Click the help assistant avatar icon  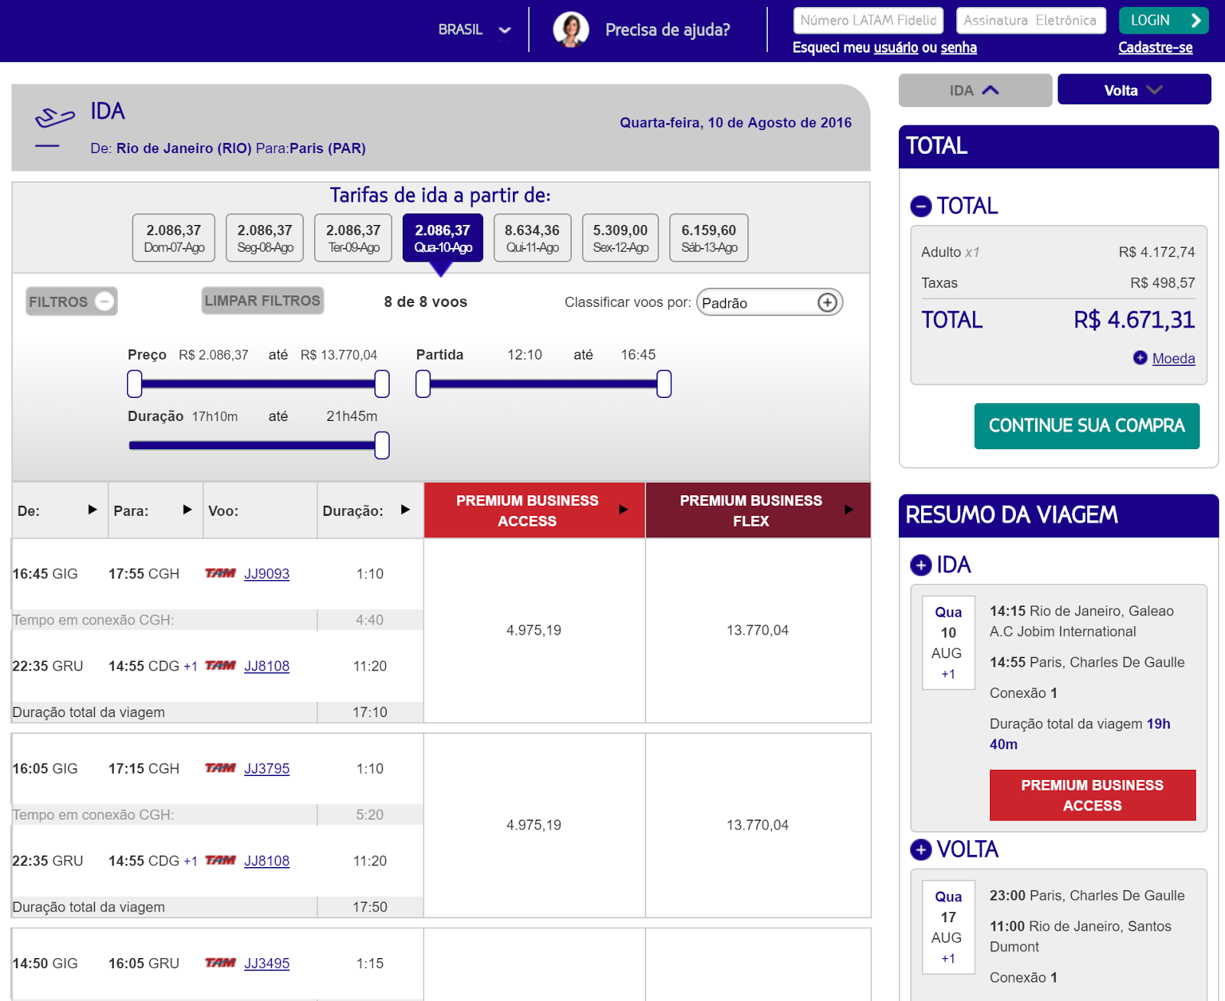pos(571,30)
